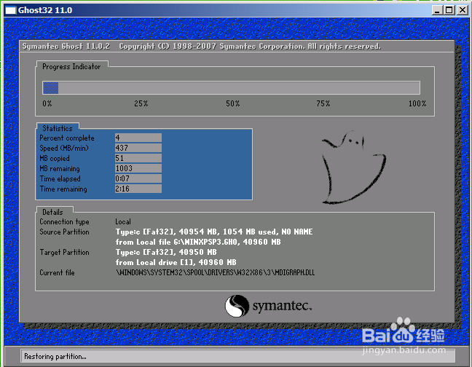472x367 pixels.
Task: Click the 'Symantec Ghost 11.0.2' header text
Action: [x=66, y=47]
